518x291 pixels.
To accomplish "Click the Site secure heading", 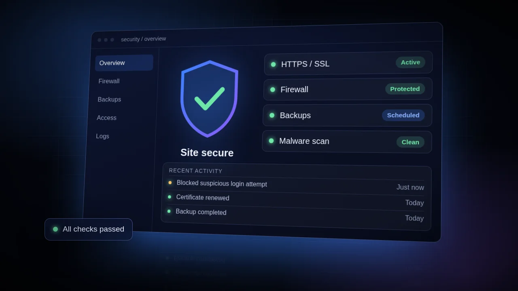I will click(207, 153).
